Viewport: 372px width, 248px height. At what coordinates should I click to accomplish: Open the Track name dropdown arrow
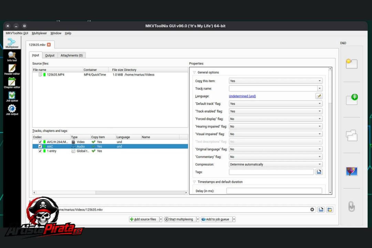point(320,89)
